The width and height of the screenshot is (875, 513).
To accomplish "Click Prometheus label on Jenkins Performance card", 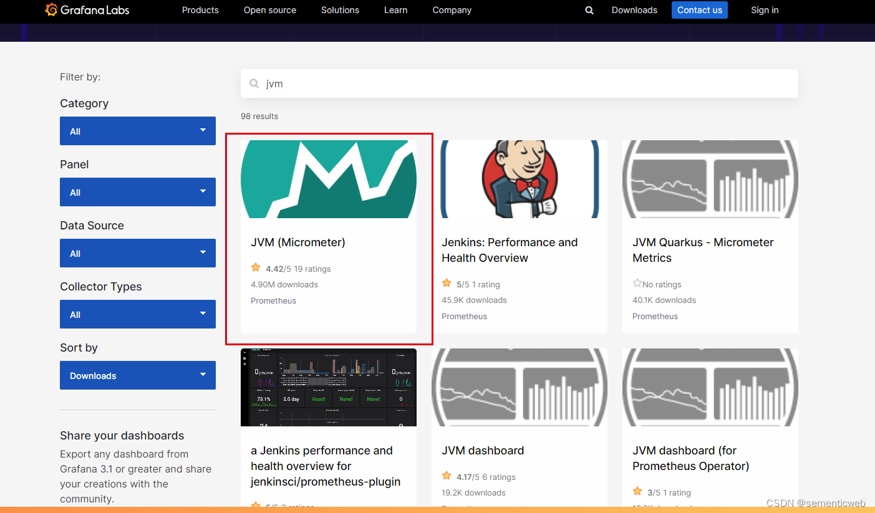I will pos(464,317).
